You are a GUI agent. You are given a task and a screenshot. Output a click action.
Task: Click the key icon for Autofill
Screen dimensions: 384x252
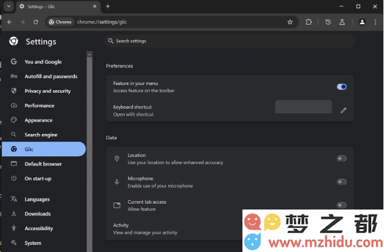(x=14, y=76)
